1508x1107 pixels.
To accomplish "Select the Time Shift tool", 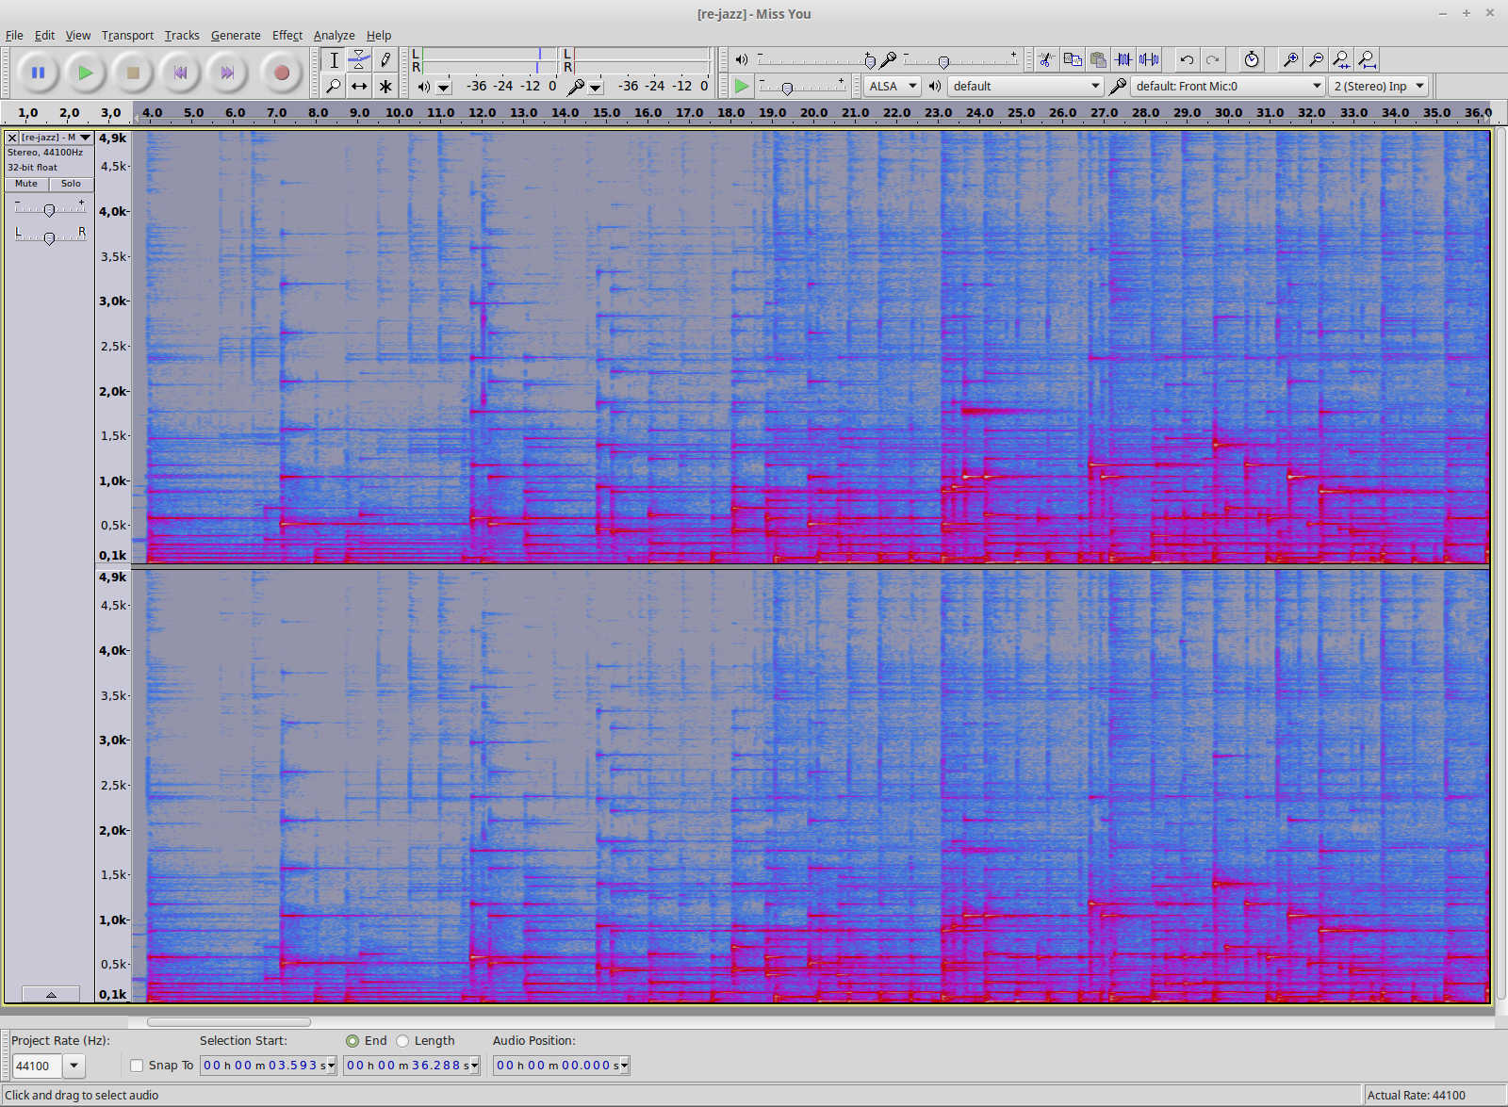I will 359,86.
